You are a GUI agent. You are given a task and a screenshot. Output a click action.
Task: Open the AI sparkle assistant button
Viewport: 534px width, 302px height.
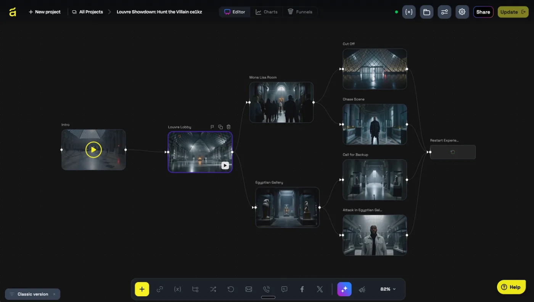pos(344,289)
